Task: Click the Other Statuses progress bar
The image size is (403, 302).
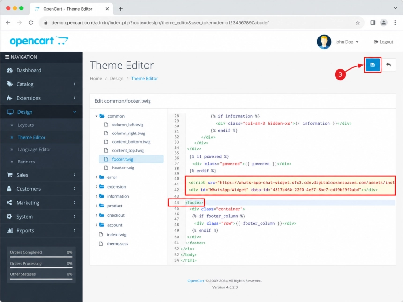Action: (41, 279)
